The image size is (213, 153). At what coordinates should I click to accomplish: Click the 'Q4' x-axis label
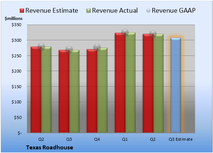click(x=97, y=139)
